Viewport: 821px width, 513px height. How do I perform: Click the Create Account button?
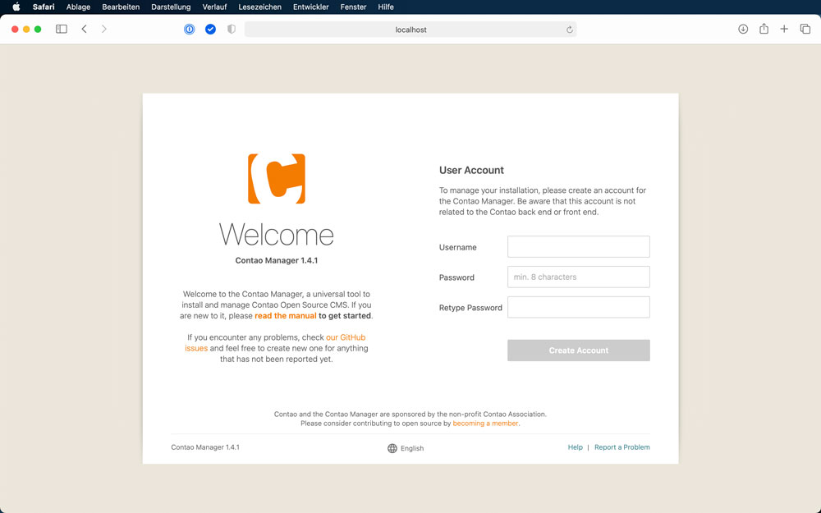coord(579,350)
